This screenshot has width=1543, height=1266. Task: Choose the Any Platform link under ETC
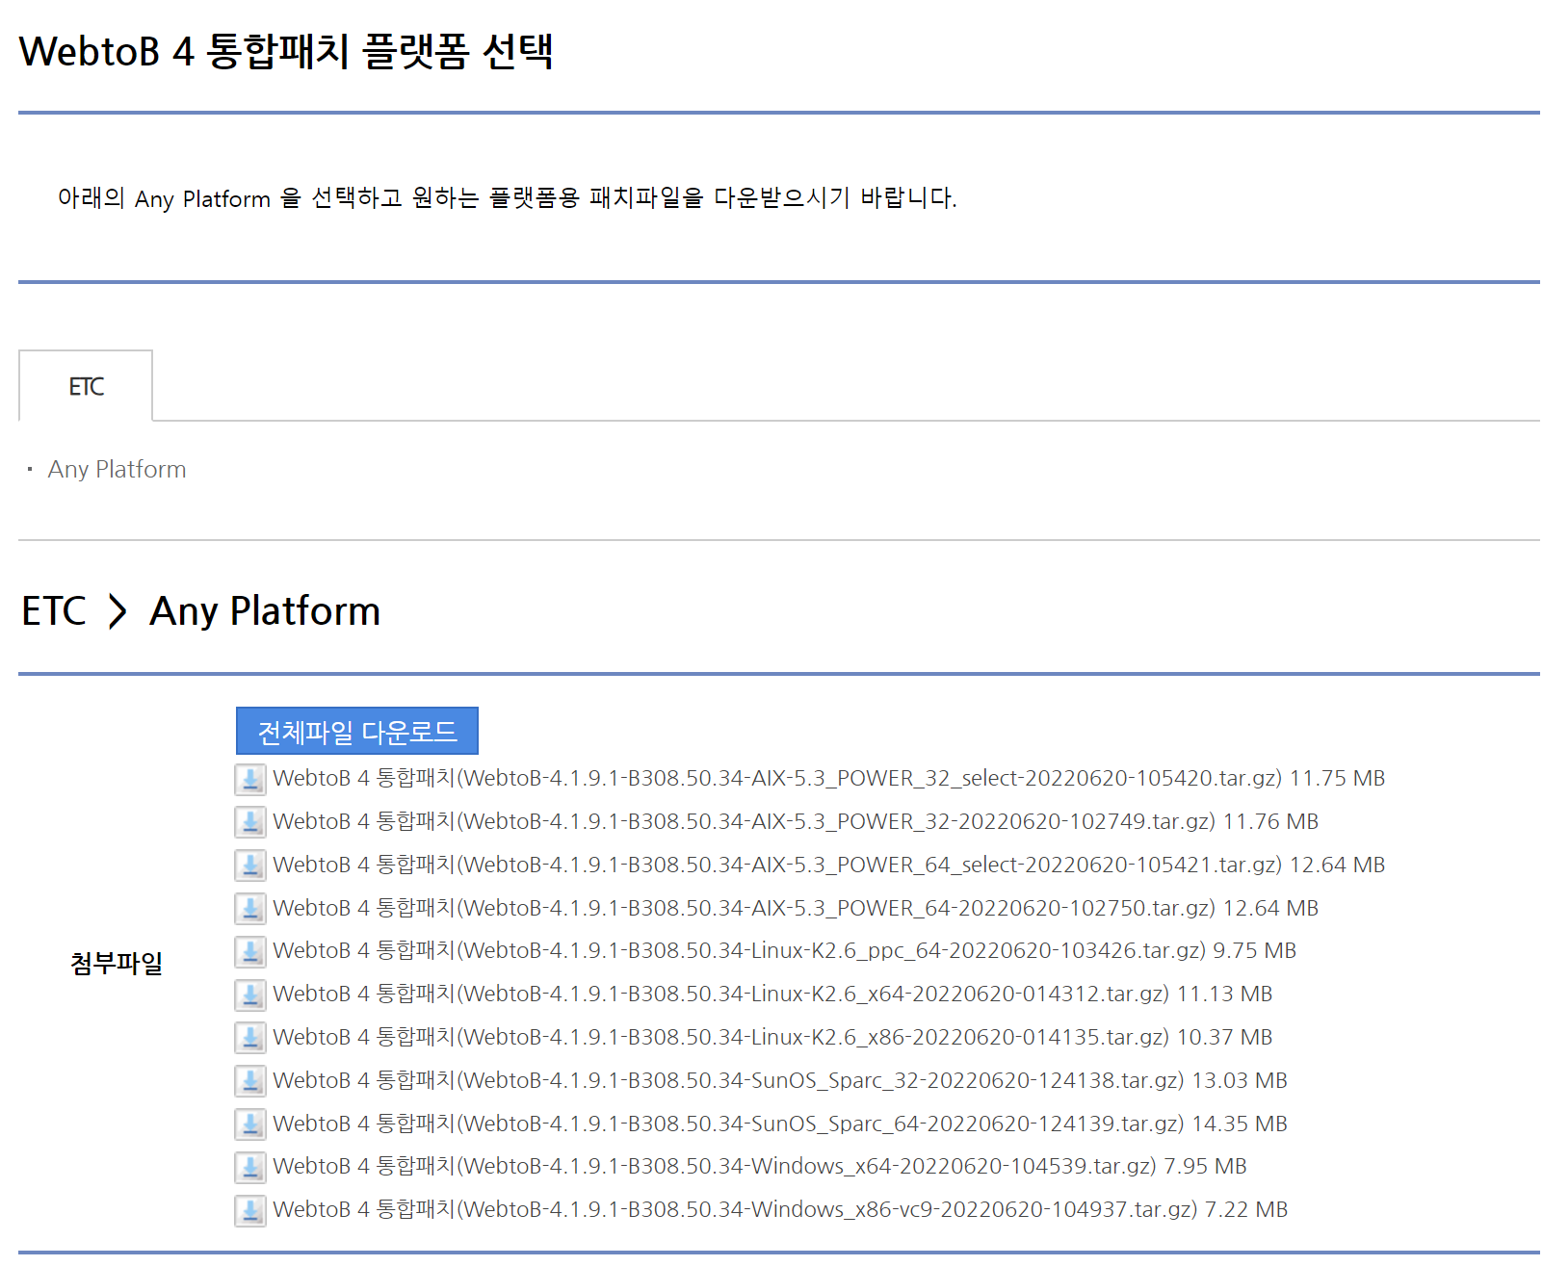coord(117,469)
